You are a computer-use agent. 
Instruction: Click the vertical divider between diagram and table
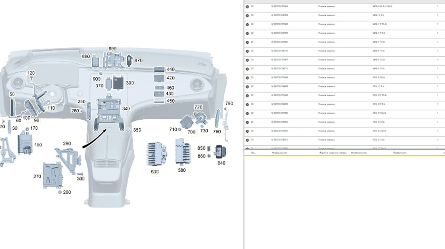[244, 124]
